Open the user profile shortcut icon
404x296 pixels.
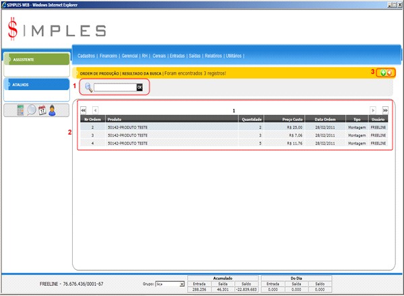pos(53,110)
